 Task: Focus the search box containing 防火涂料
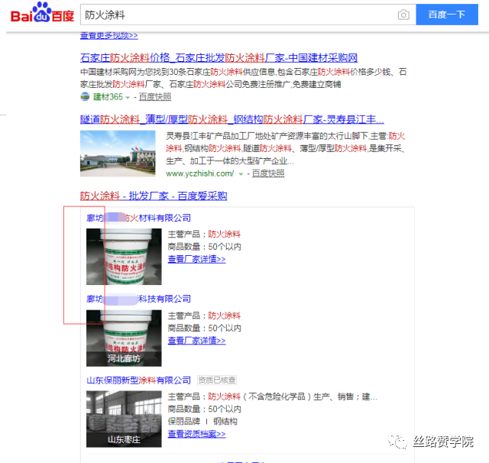[248, 15]
